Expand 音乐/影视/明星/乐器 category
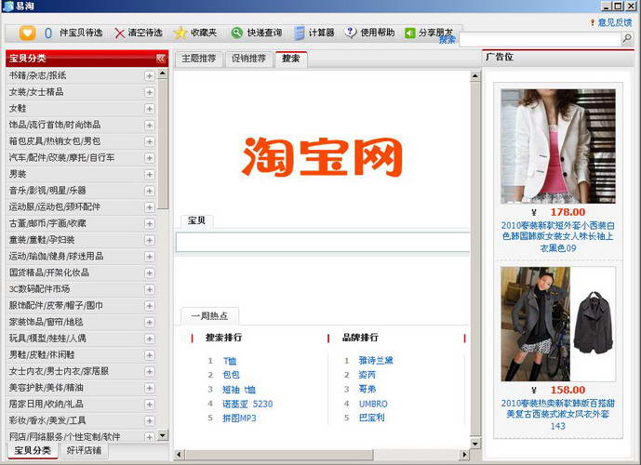This screenshot has height=465, width=641. pyautogui.click(x=149, y=191)
